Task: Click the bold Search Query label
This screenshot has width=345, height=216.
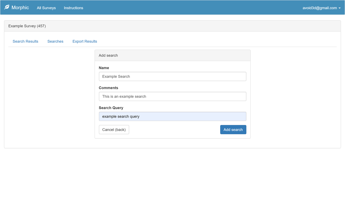Action: pos(111,108)
